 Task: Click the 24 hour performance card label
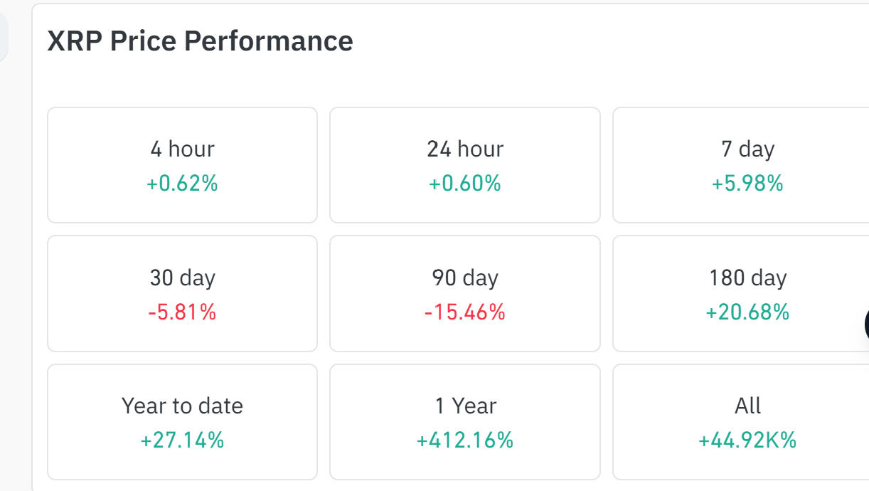tap(465, 149)
